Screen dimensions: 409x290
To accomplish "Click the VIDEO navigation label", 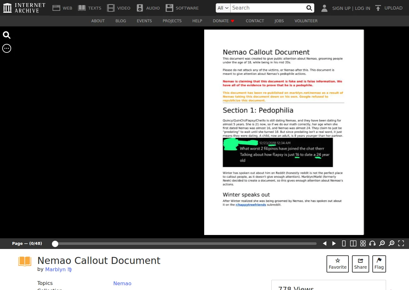I will [x=124, y=8].
